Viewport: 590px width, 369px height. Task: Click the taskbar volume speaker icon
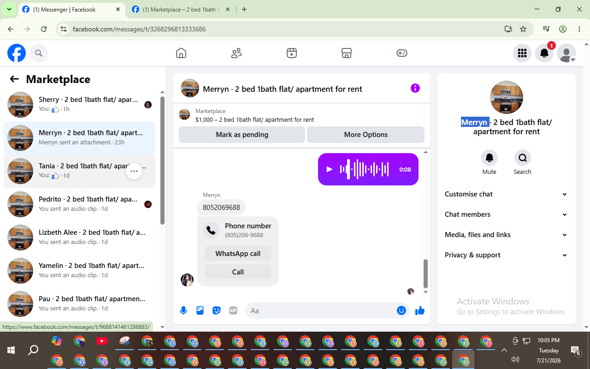click(x=515, y=360)
